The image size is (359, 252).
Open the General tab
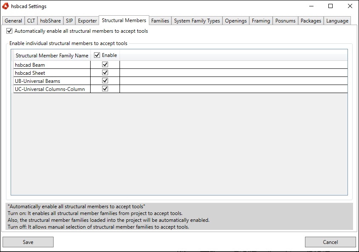click(x=13, y=21)
